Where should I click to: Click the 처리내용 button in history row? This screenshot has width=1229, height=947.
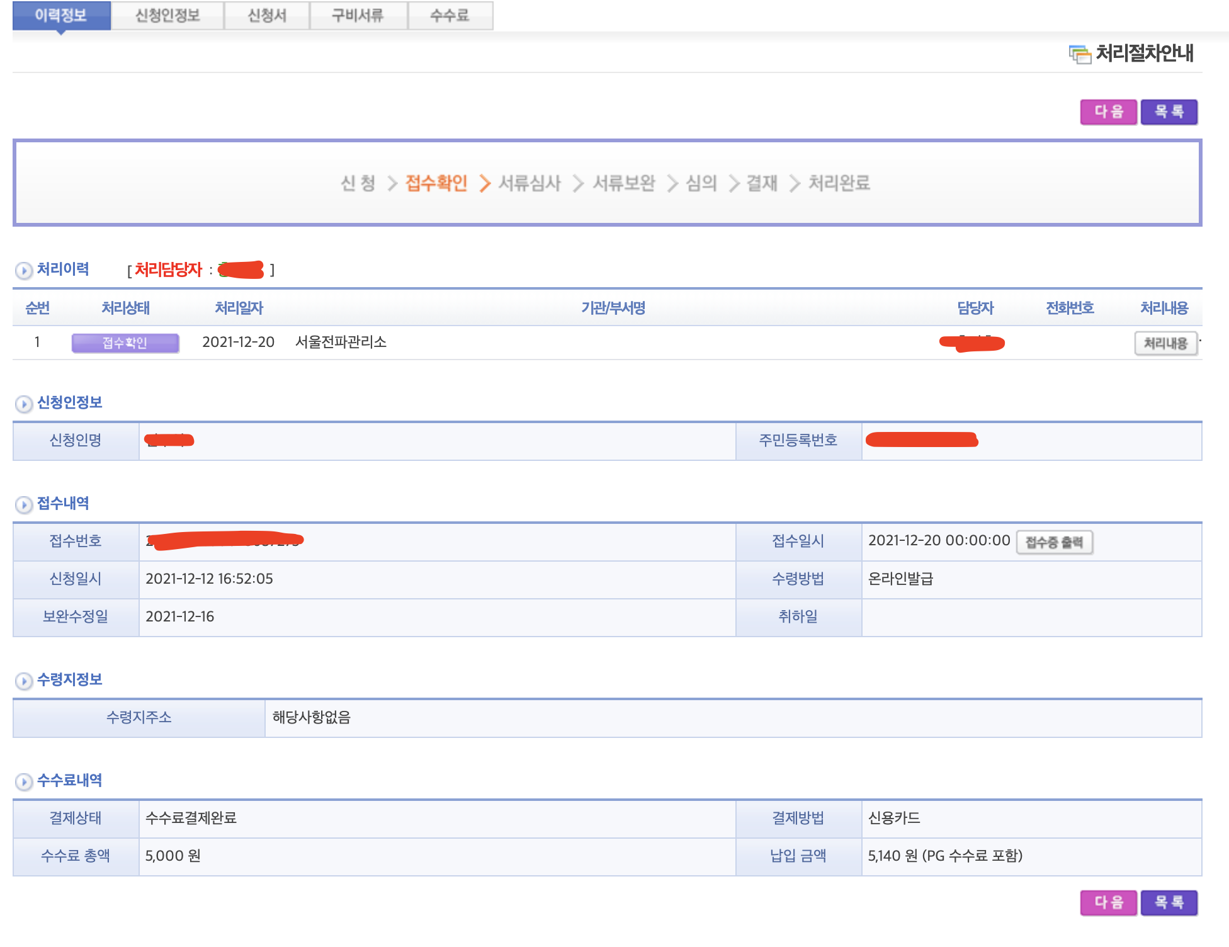(1165, 343)
